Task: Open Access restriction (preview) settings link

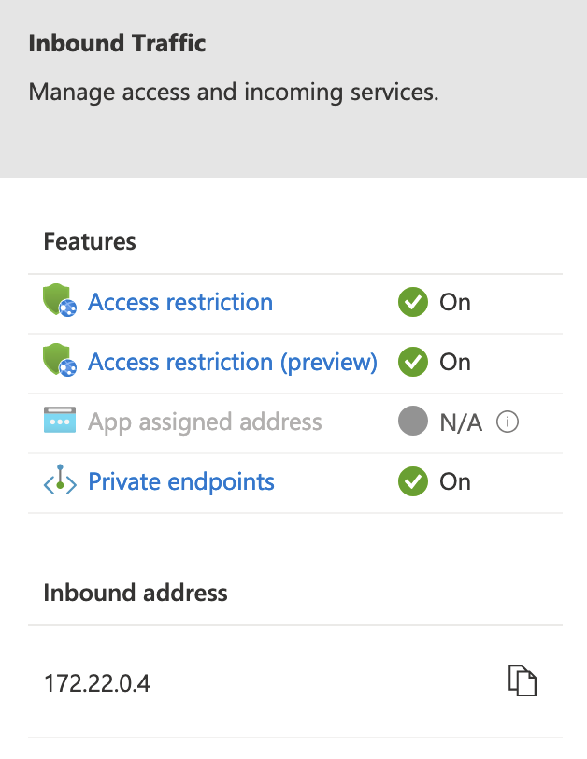Action: tap(233, 362)
